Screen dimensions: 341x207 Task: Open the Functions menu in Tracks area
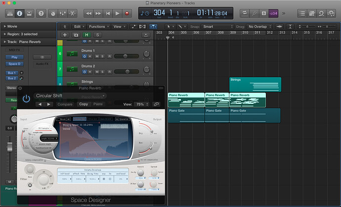[99, 26]
